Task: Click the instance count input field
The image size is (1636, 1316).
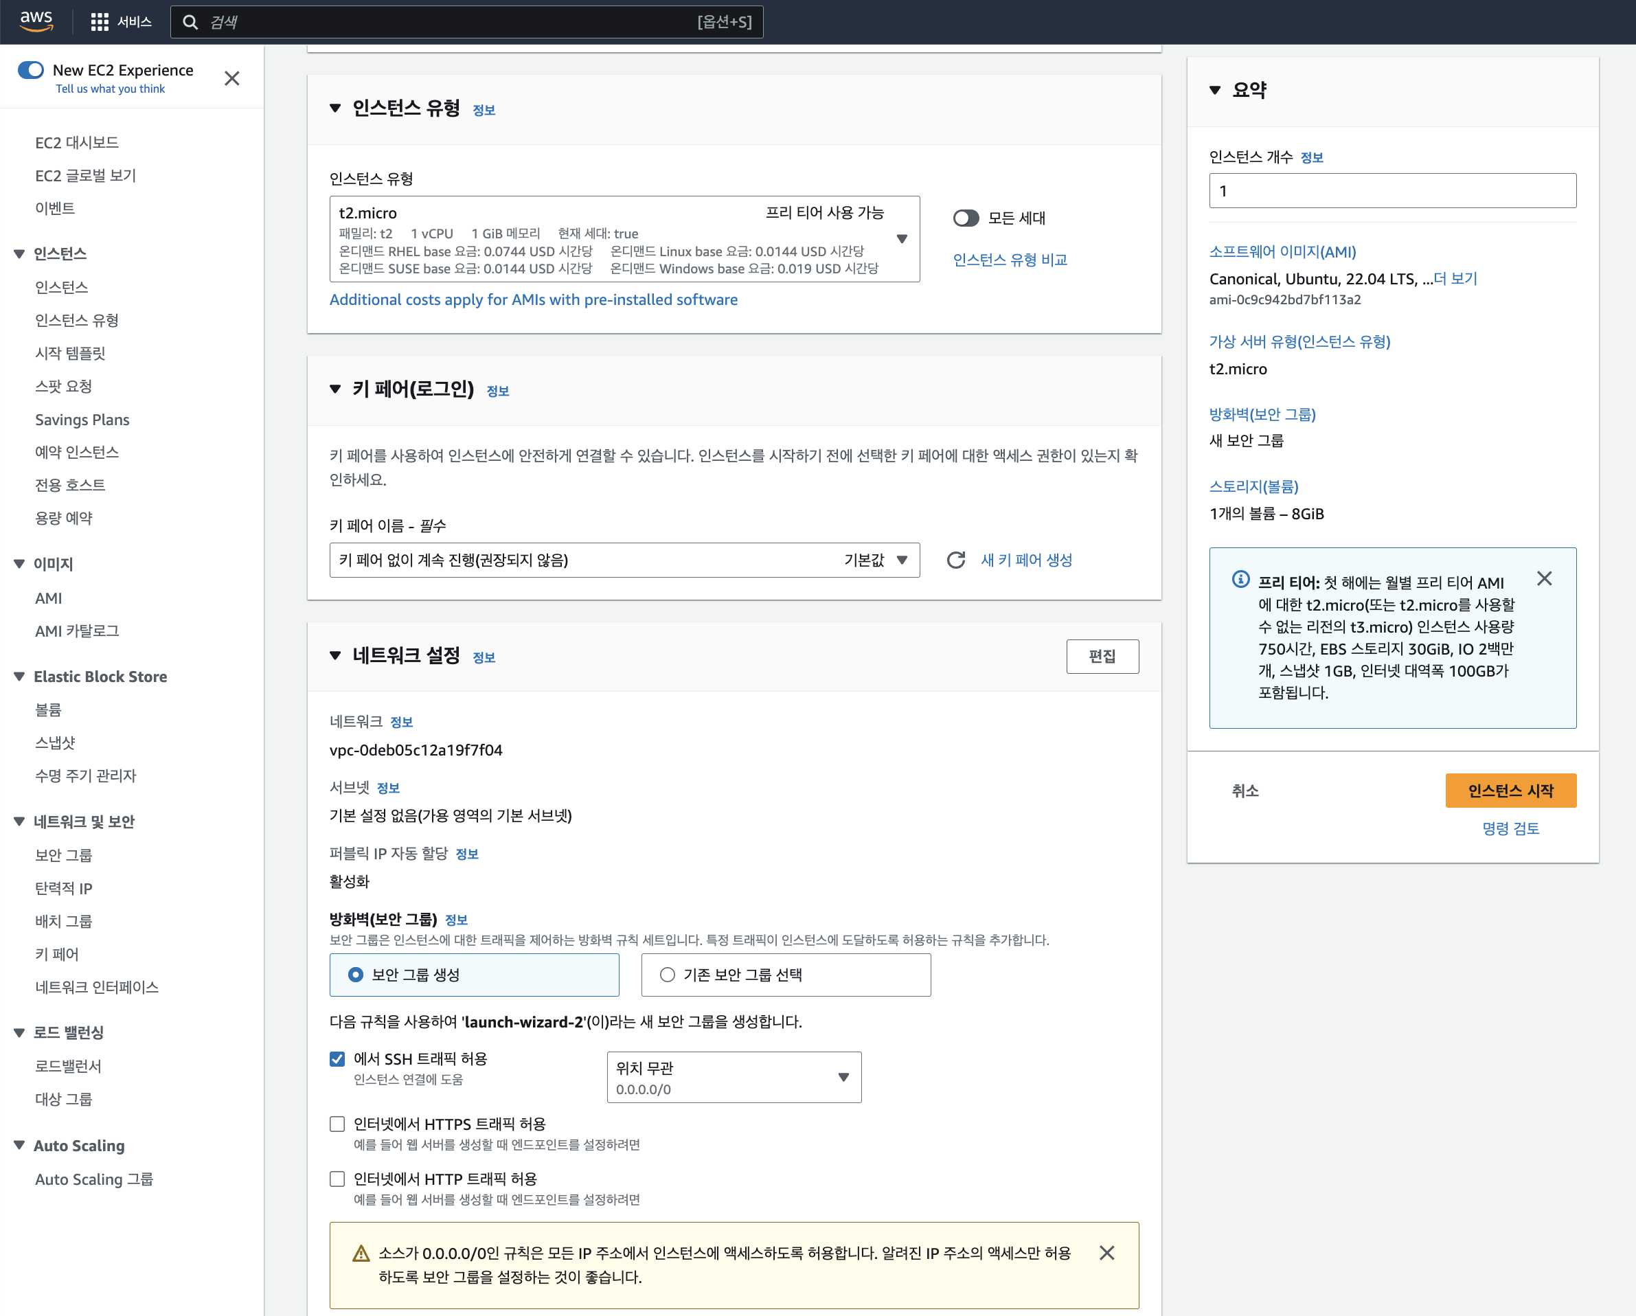Action: tap(1391, 190)
